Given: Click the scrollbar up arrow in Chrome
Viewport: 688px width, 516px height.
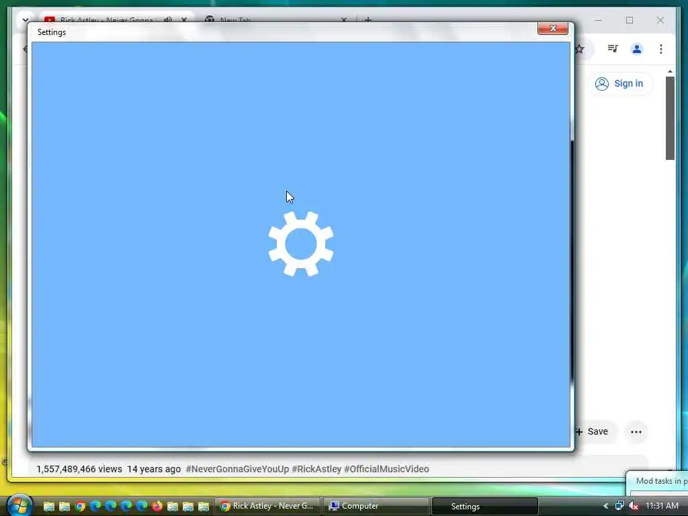Looking at the screenshot, I should click(670, 71).
